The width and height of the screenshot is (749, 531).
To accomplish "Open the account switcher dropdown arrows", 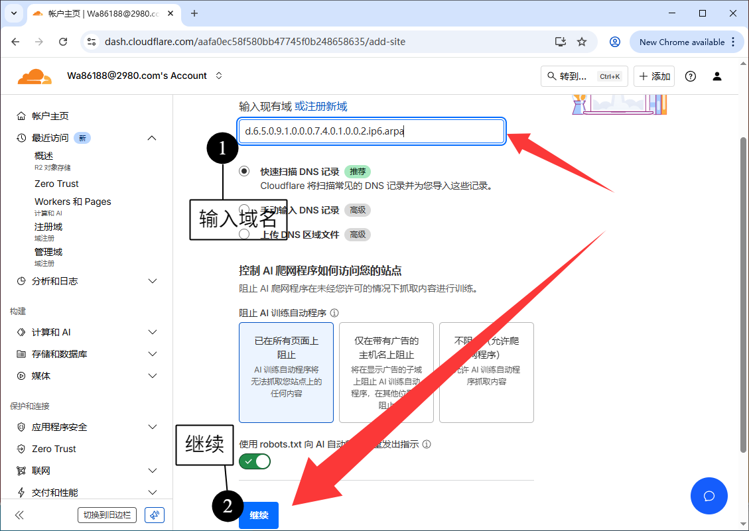I will [219, 76].
